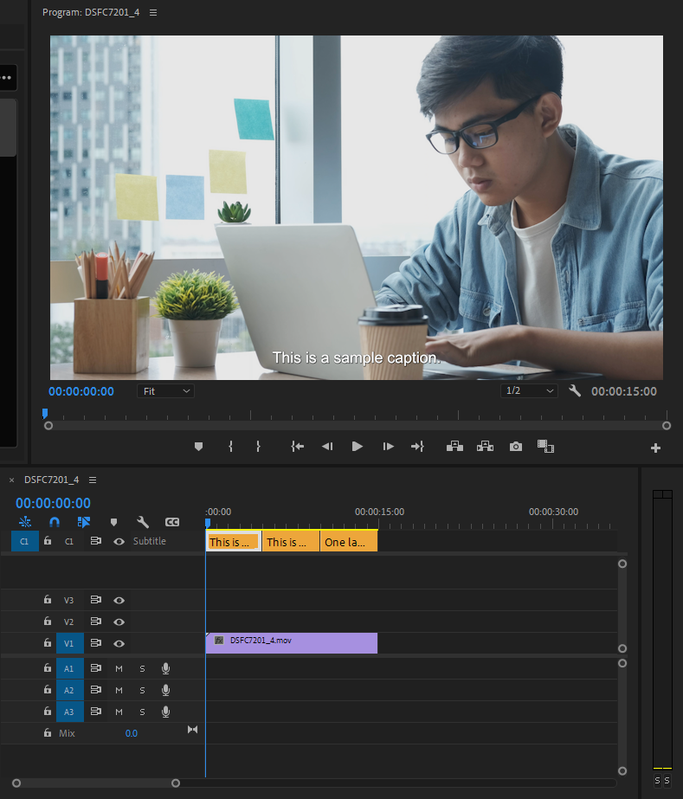683x799 pixels.
Task: Hide the V1 track with eye icon
Action: (x=119, y=643)
